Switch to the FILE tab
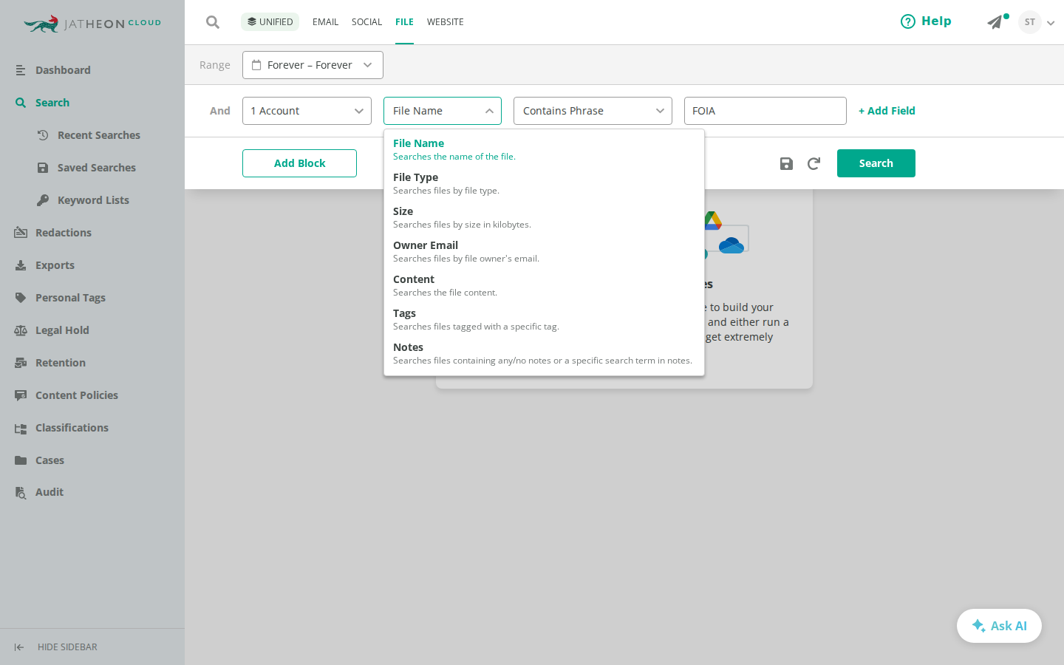The width and height of the screenshot is (1064, 665). coord(404,22)
